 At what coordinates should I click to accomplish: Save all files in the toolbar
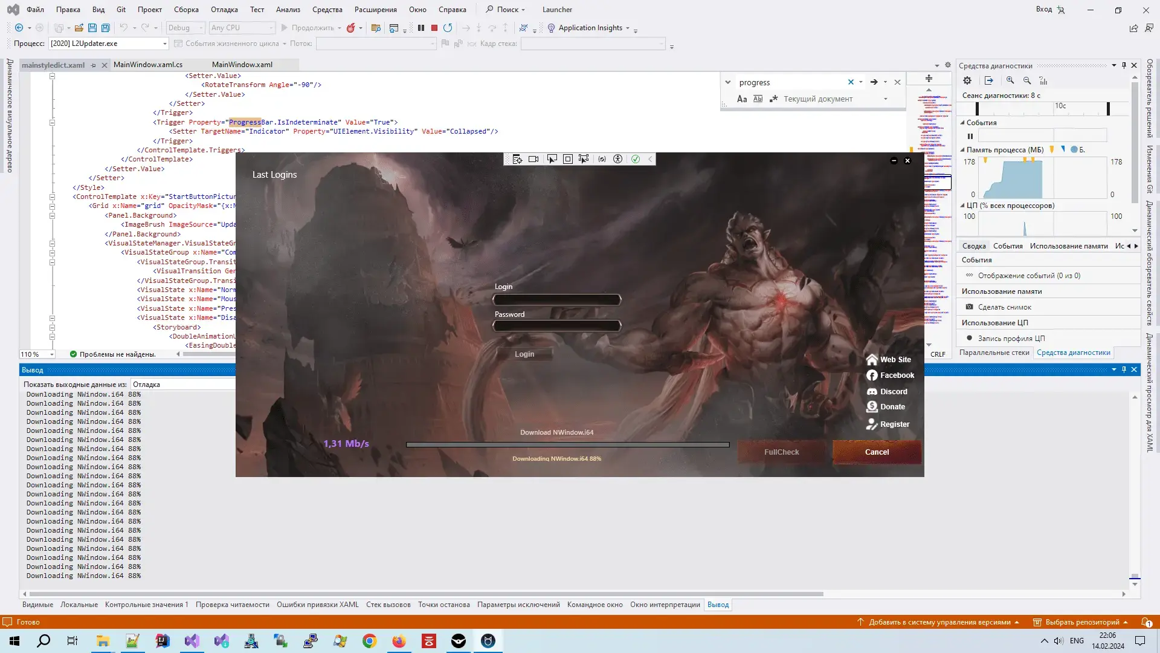pos(106,28)
